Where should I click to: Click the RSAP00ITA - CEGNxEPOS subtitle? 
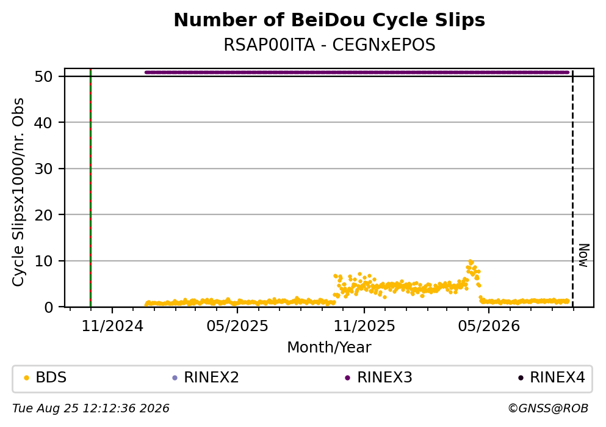click(330, 45)
